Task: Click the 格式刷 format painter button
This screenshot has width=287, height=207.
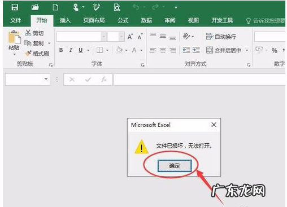Action: click(37, 54)
